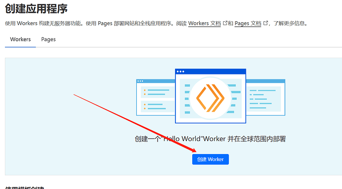
Task: Open the Pages 文档 link
Action: point(248,23)
